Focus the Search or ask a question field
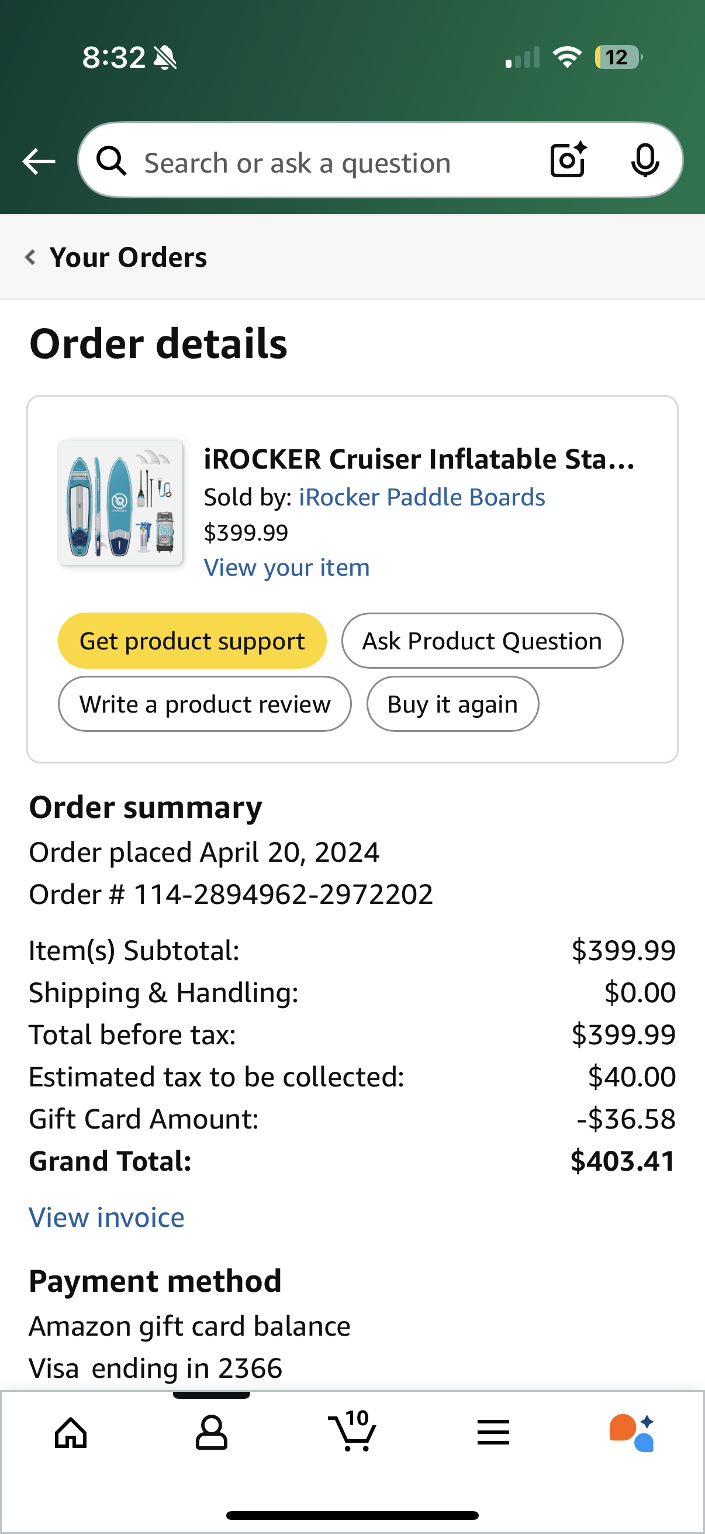 [333, 163]
